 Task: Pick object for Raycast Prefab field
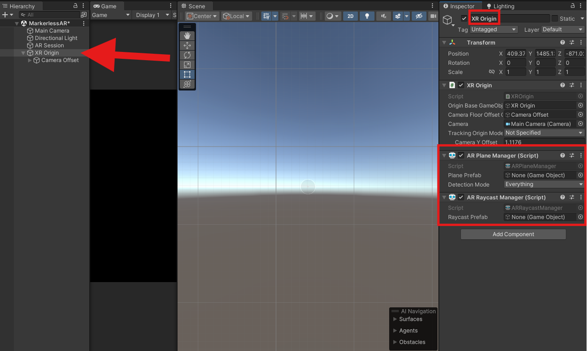pos(581,217)
